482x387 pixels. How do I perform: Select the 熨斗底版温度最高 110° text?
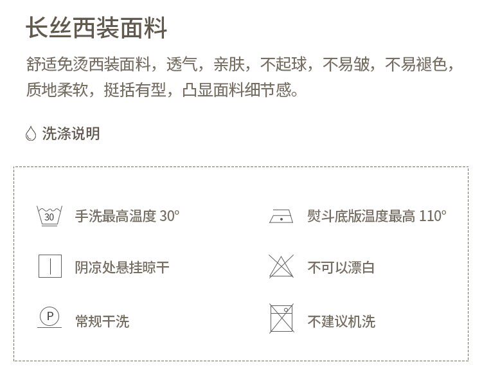pyautogui.click(x=376, y=216)
